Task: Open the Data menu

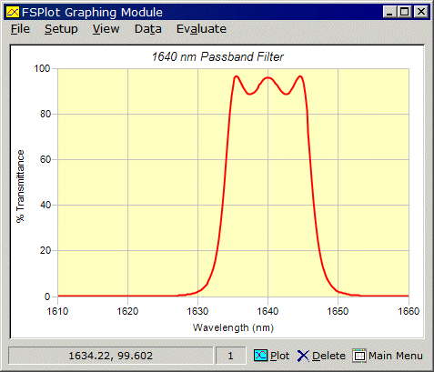Action: [x=148, y=29]
